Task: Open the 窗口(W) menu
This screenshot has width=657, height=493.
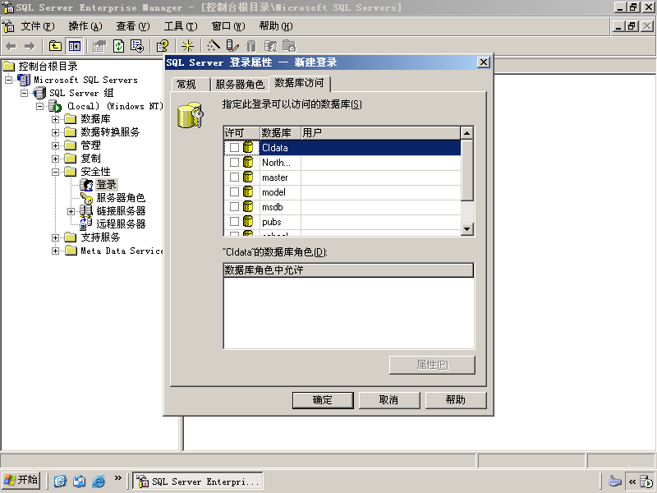Action: [228, 26]
